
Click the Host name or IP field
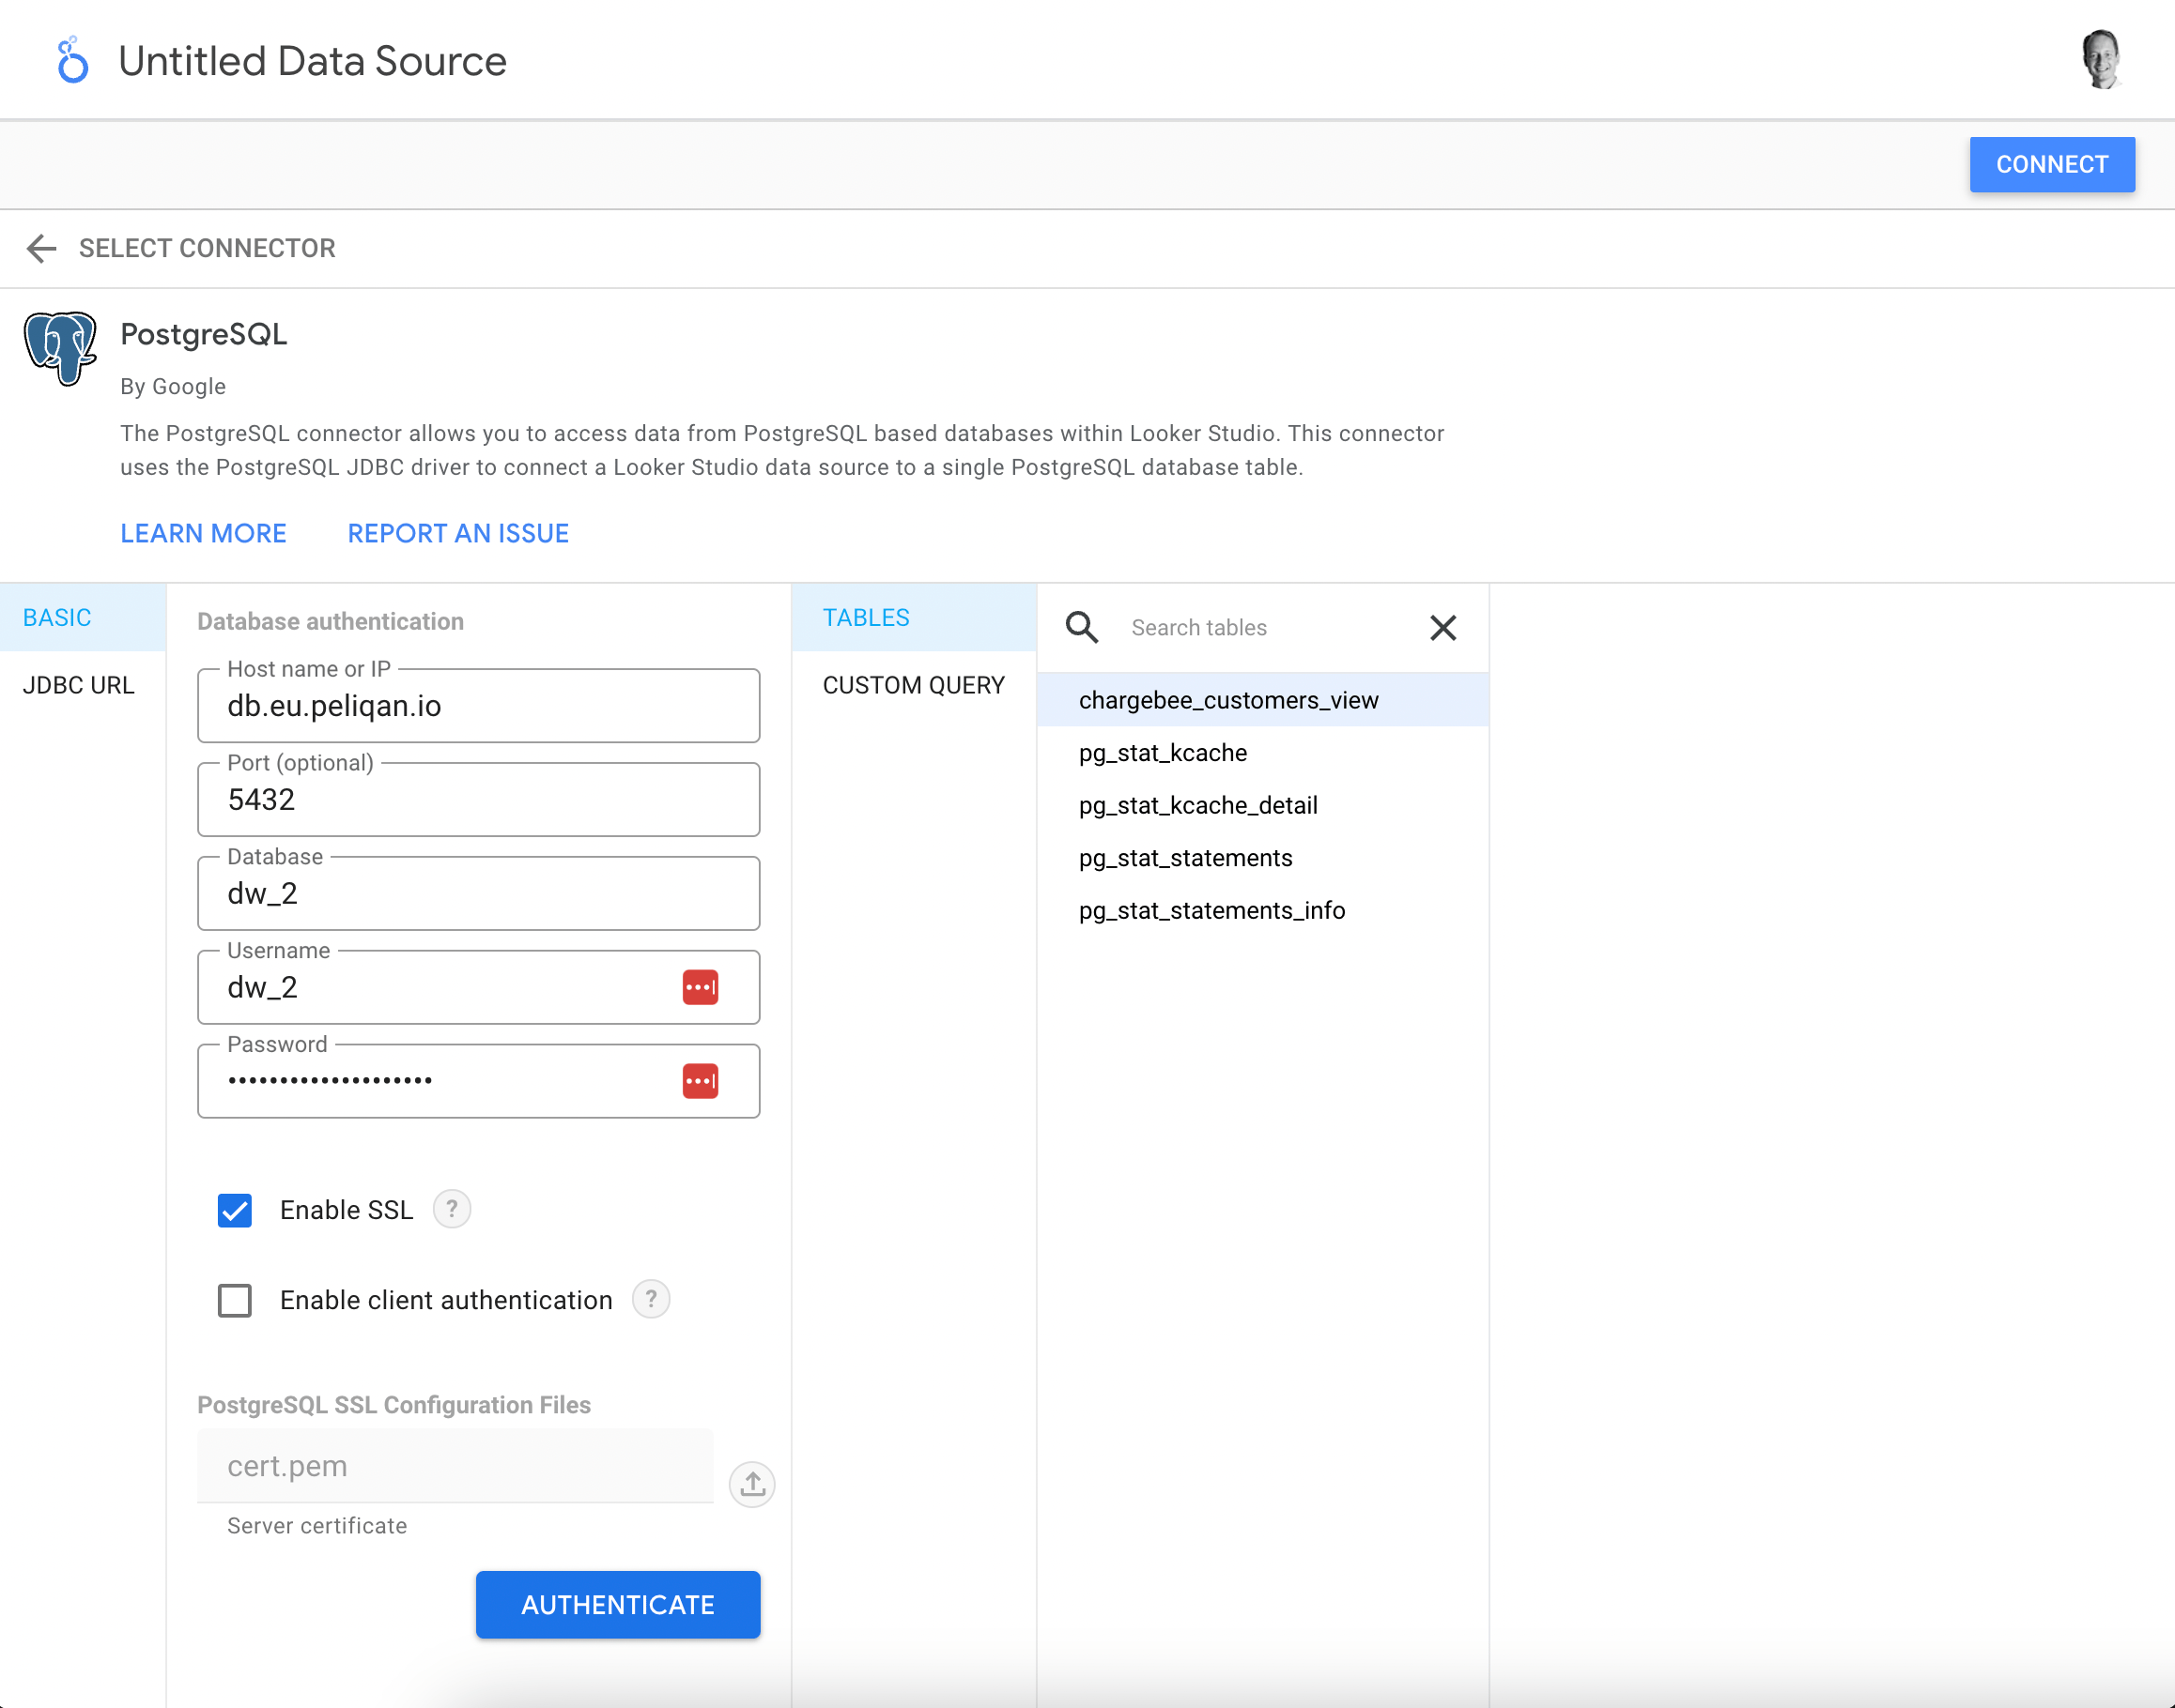coord(478,706)
